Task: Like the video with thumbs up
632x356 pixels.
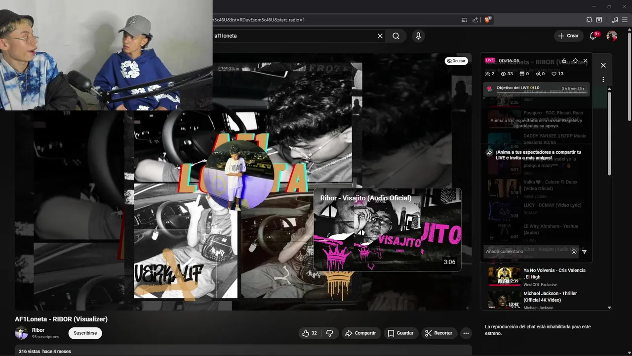Action: coord(310,333)
